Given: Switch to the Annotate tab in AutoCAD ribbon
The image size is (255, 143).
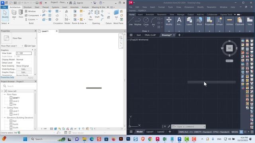Looking at the screenshot, I should (150, 14).
